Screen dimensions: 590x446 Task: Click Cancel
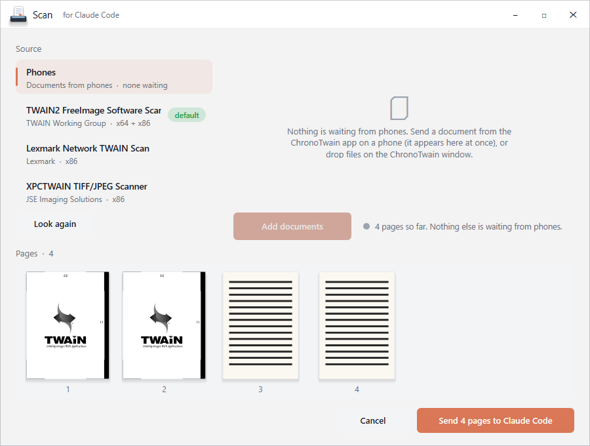click(x=372, y=420)
